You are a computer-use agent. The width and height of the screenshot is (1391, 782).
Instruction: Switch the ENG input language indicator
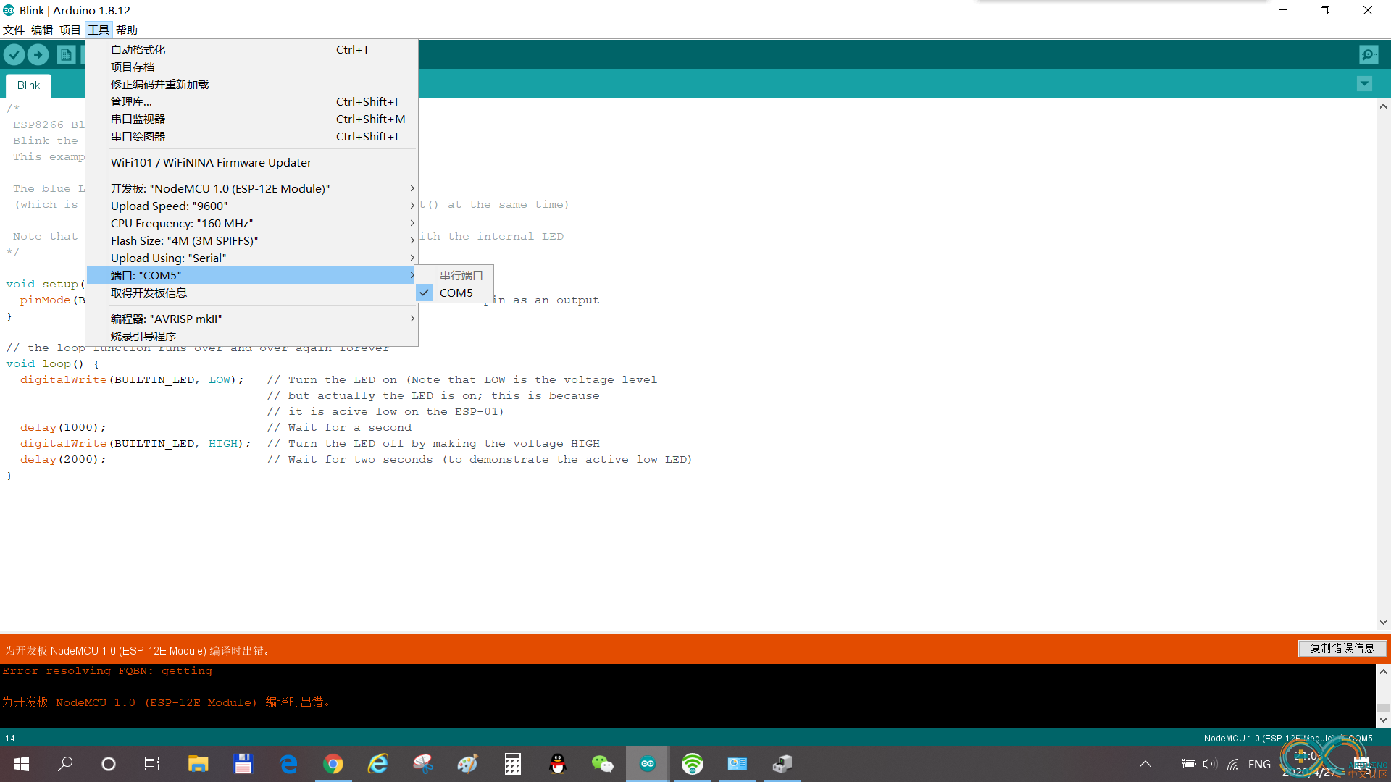[1259, 764]
